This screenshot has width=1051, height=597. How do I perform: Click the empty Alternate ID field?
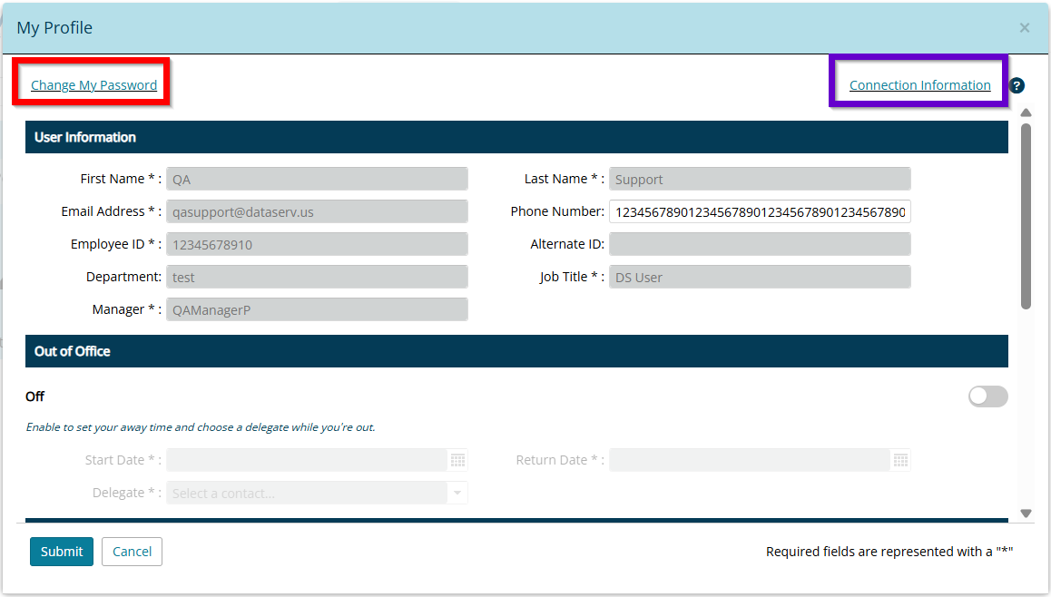pyautogui.click(x=760, y=245)
